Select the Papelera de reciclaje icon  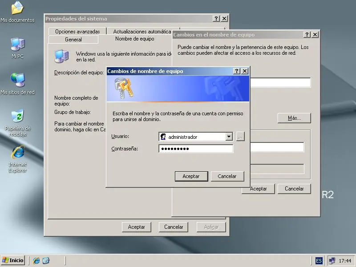[x=17, y=123]
